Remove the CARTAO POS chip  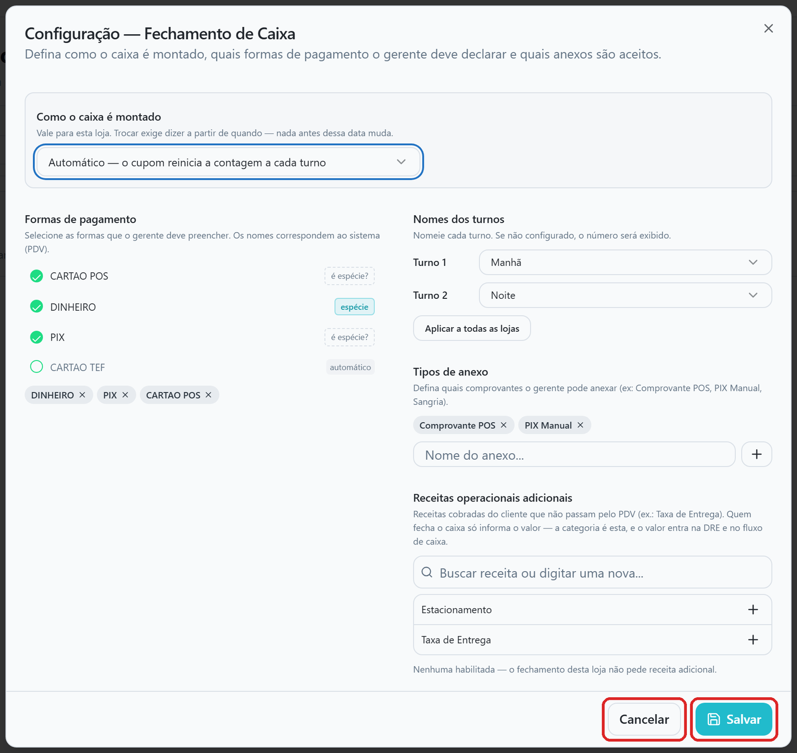point(208,395)
